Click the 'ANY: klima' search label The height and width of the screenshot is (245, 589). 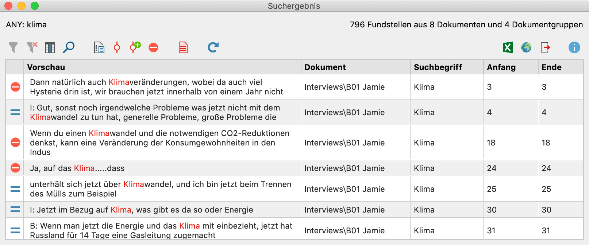[x=26, y=24]
